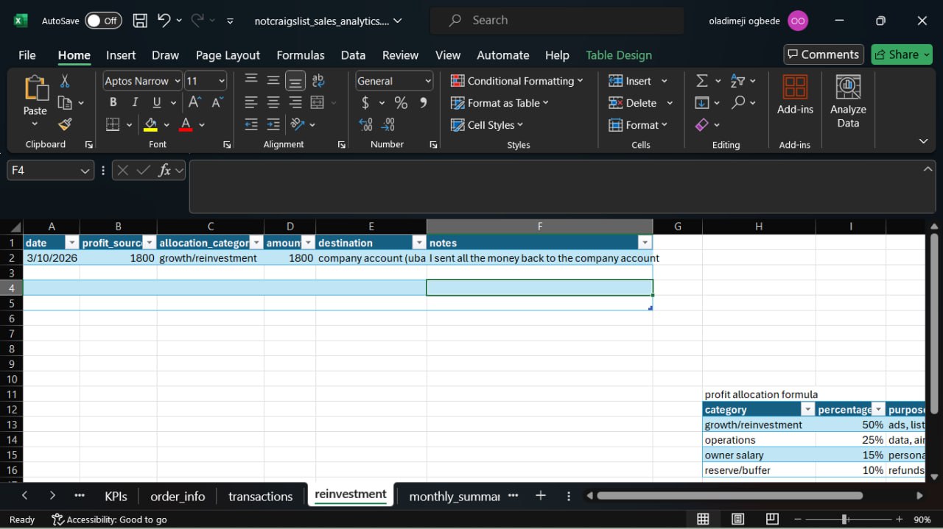This screenshot has width=943, height=529.
Task: Click the Save icon in title bar
Action: tap(140, 21)
